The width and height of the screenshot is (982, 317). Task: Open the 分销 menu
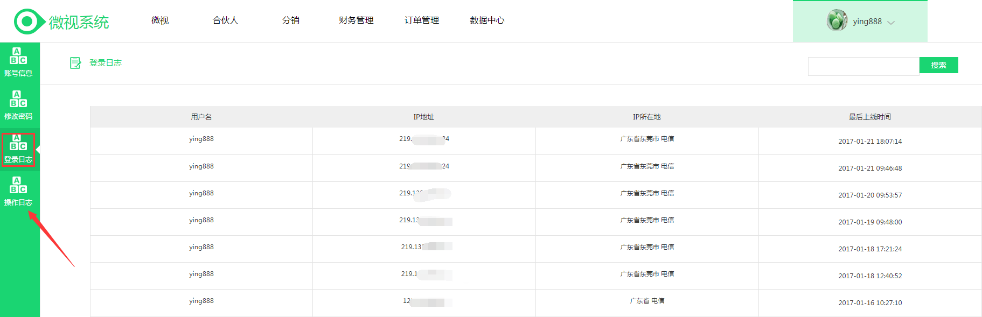point(291,20)
